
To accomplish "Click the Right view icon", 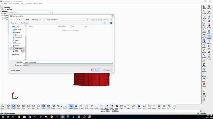I will tap(121, 107).
